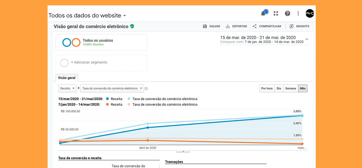Open the PHD account avatar
The image size is (362, 168).
310,13
